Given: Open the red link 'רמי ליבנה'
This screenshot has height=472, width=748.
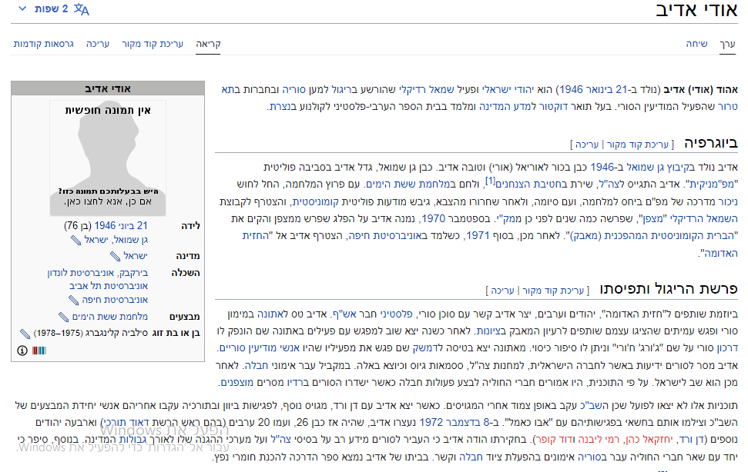Looking at the screenshot, I should click(x=600, y=440).
